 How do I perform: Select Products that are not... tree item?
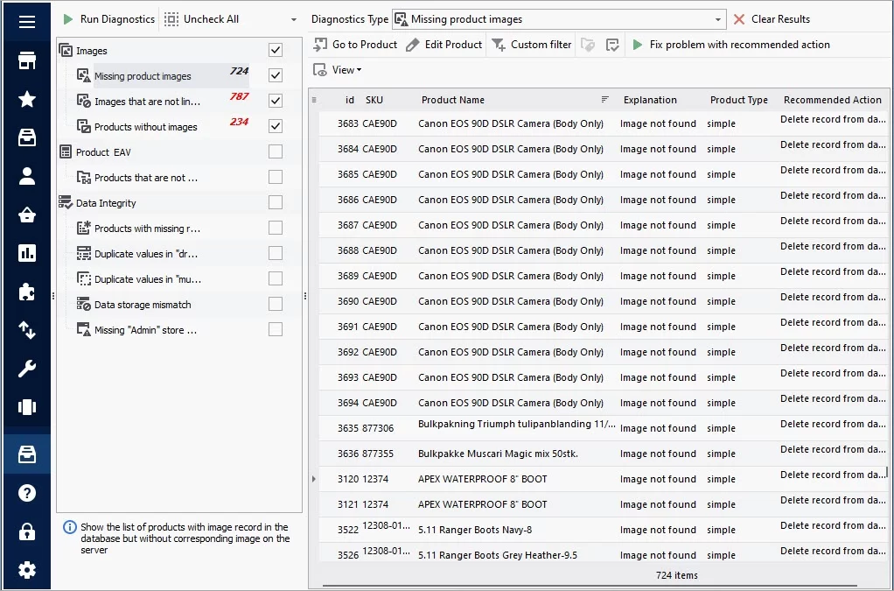146,178
